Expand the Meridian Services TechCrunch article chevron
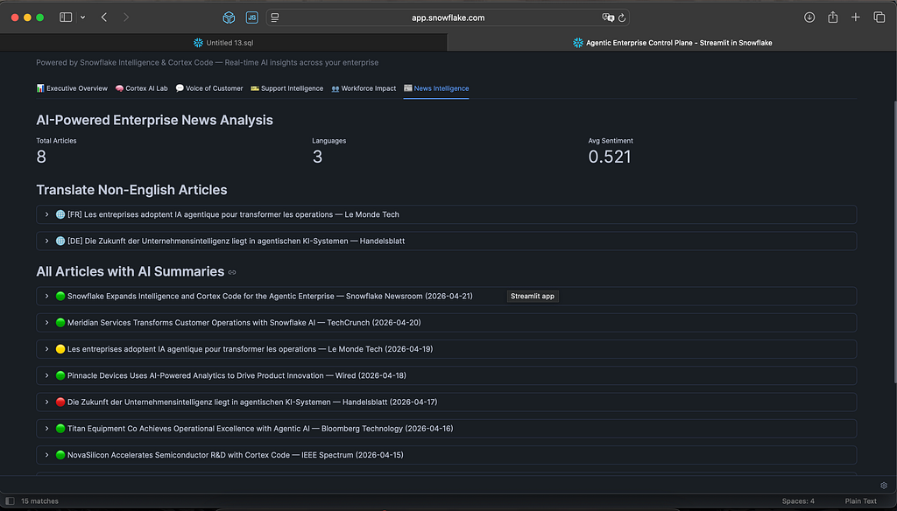This screenshot has width=897, height=511. 46,322
